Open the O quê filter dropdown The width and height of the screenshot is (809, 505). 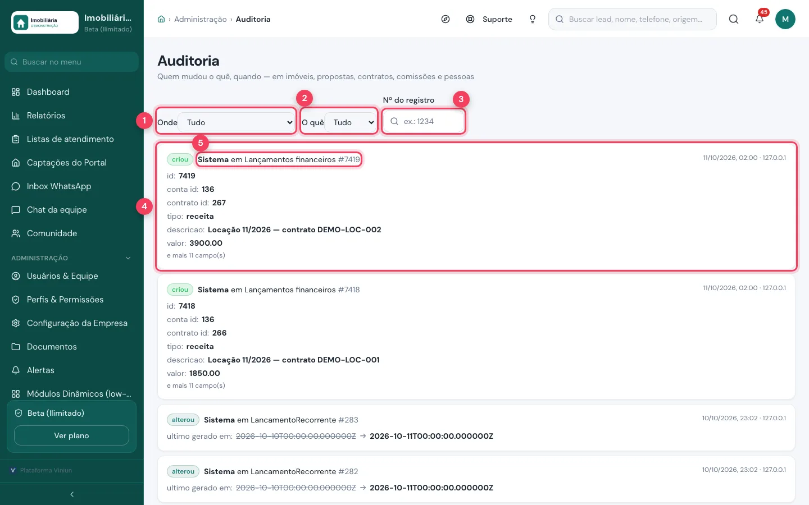351,122
